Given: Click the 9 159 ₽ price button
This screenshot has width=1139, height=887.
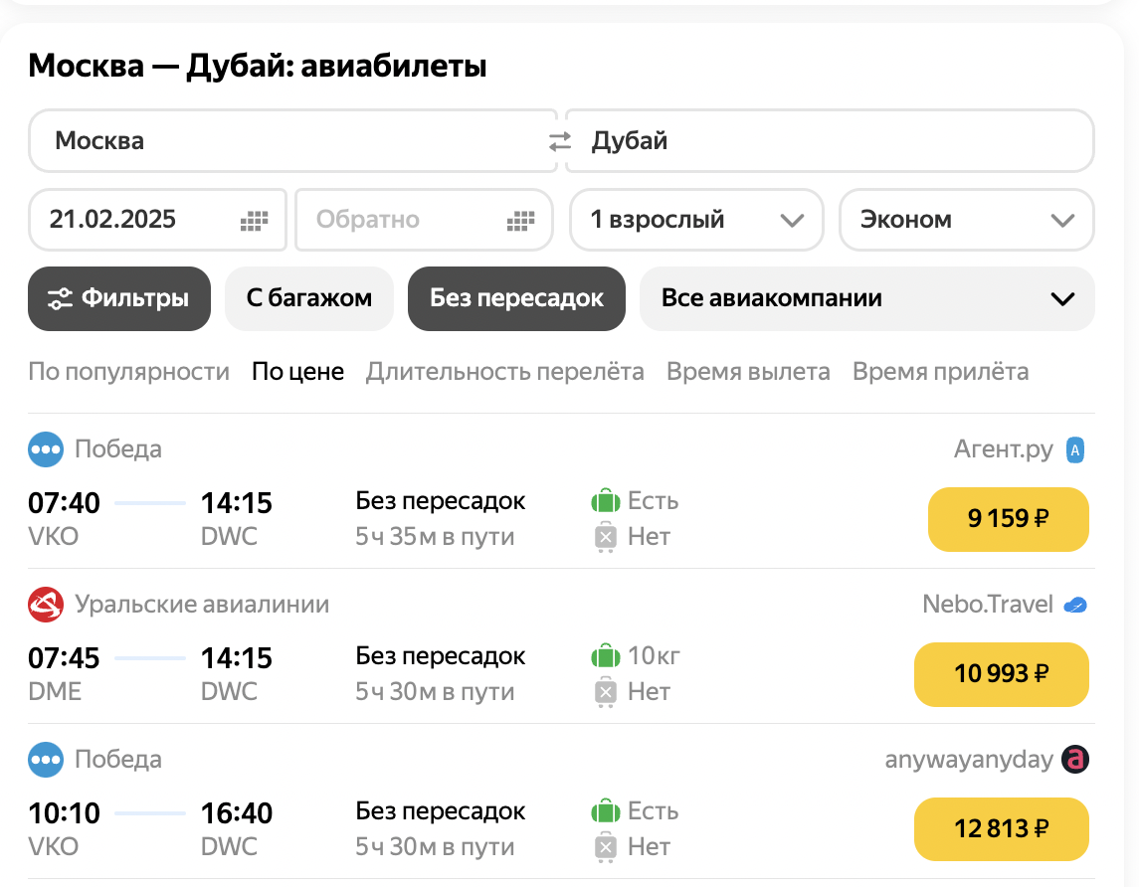Looking at the screenshot, I should [1008, 519].
